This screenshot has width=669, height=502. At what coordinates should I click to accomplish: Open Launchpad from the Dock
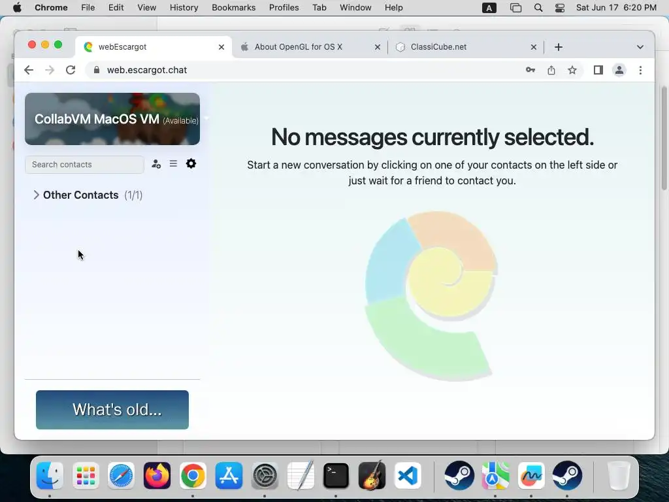coord(86,476)
